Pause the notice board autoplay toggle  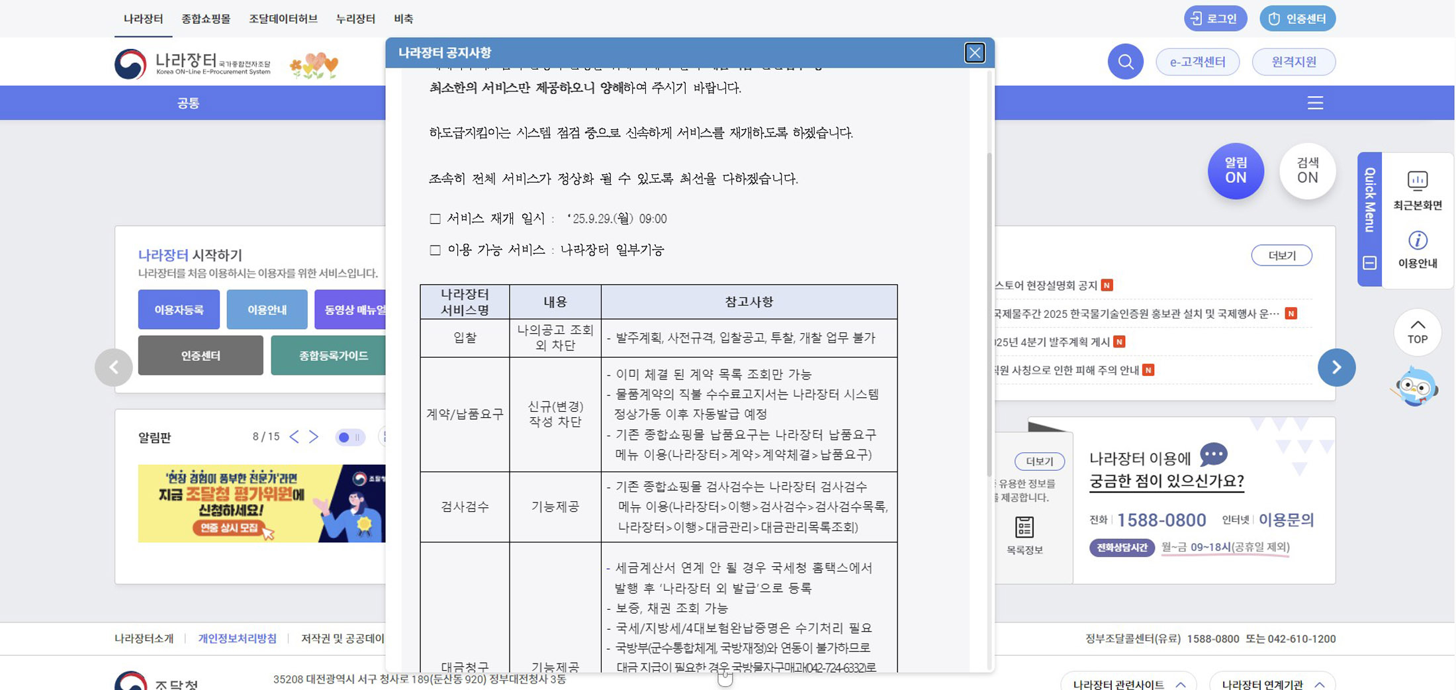pos(349,437)
